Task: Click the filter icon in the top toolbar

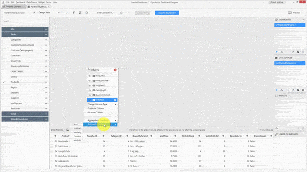Action: (x=74, y=13)
